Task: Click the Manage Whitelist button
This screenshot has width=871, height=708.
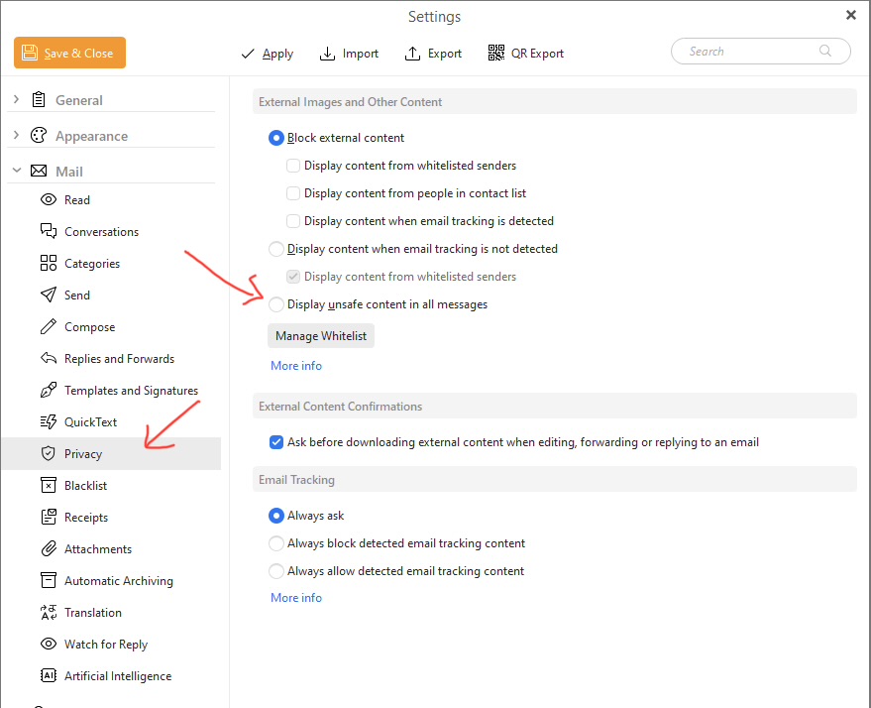Action: (x=321, y=336)
